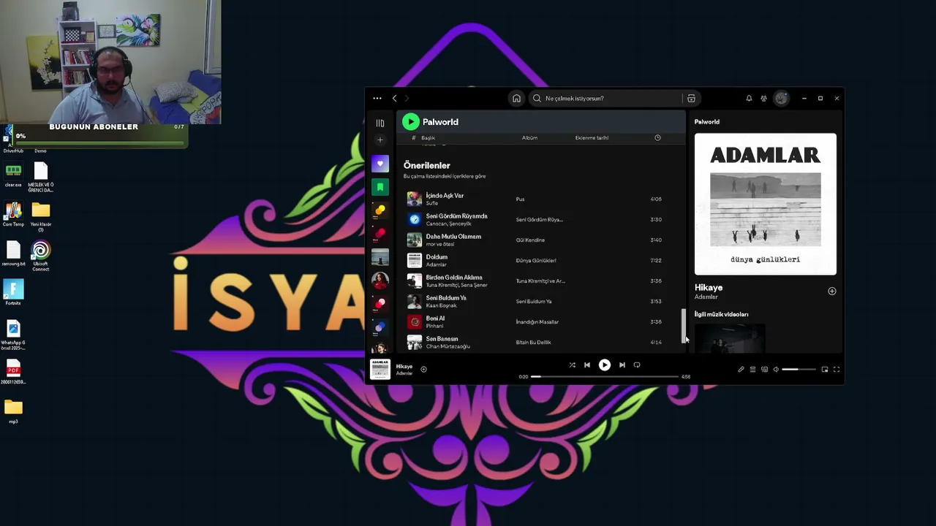Open the Friends activity icon
Screen dimensions: 936x526
point(763,99)
